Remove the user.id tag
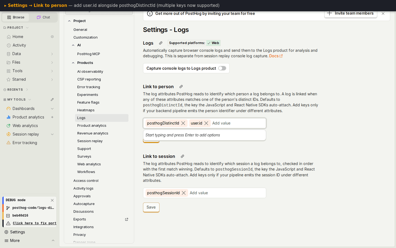The height and width of the screenshot is (248, 396). [x=206, y=123]
